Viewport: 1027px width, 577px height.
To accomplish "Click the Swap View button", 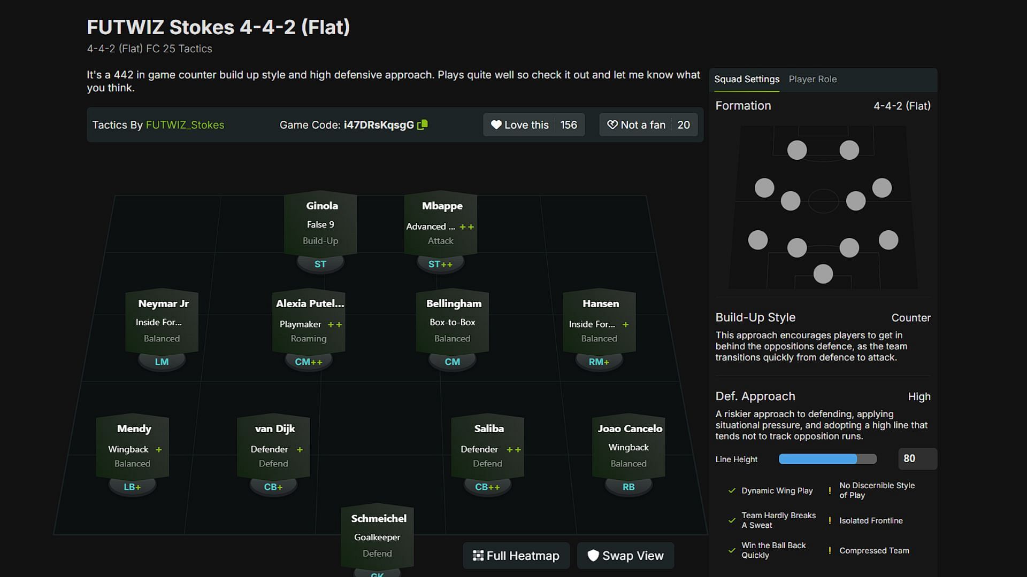I will pyautogui.click(x=625, y=556).
